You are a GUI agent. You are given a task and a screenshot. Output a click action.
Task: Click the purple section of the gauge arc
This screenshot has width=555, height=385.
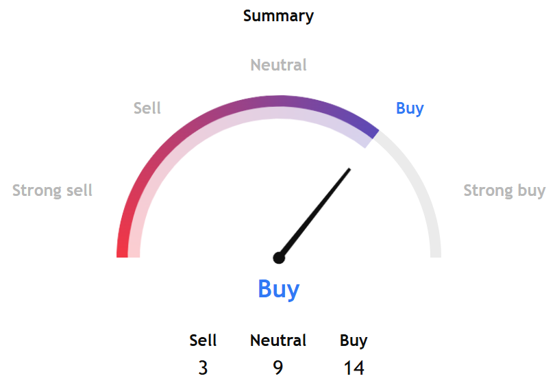[280, 101]
